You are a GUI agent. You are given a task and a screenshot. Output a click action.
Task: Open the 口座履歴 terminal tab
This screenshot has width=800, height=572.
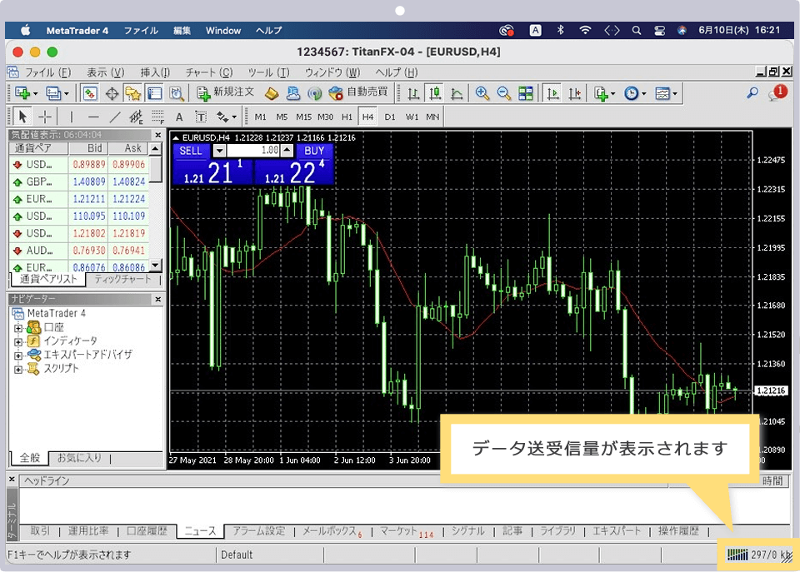tap(147, 530)
